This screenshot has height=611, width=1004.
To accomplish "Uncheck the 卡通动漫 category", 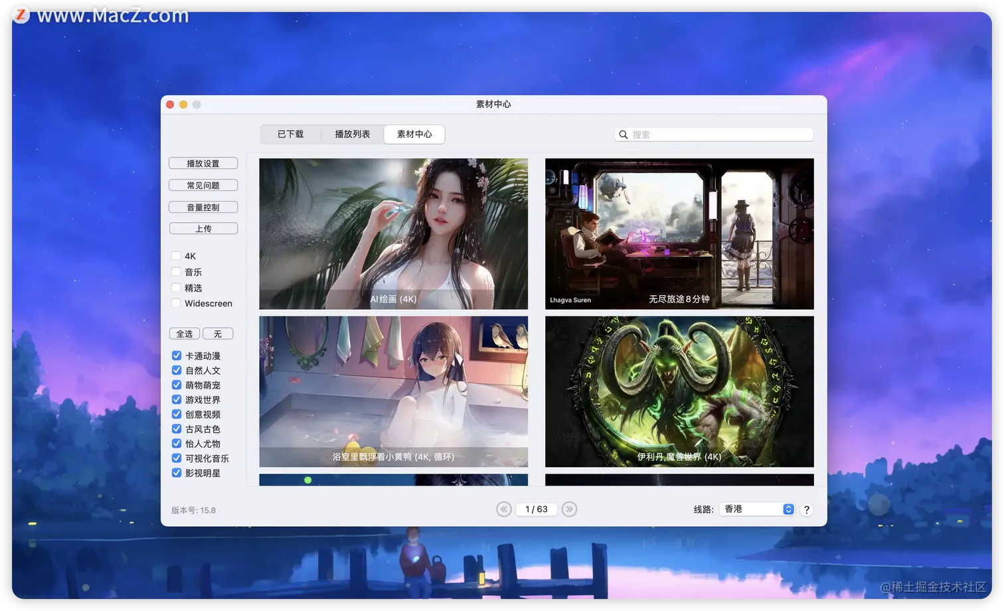I will [x=177, y=356].
